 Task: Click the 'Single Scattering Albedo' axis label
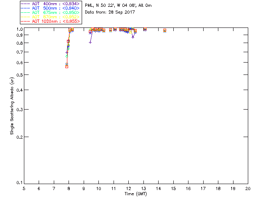12,106
